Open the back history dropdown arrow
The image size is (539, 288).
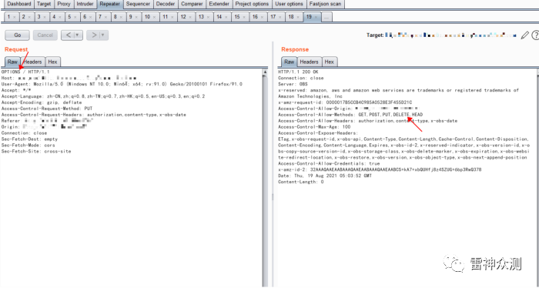coord(78,35)
